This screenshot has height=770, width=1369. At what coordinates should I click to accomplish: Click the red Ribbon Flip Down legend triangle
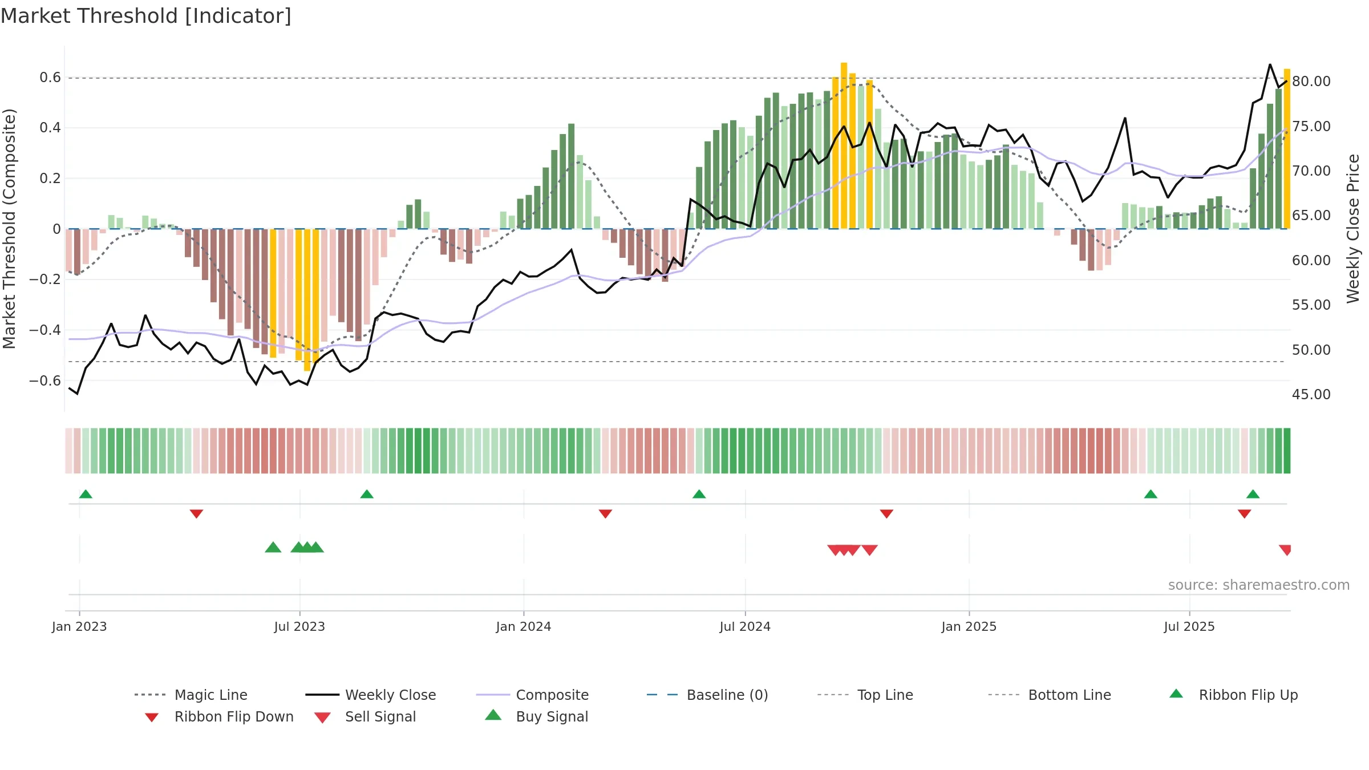pyautogui.click(x=152, y=718)
